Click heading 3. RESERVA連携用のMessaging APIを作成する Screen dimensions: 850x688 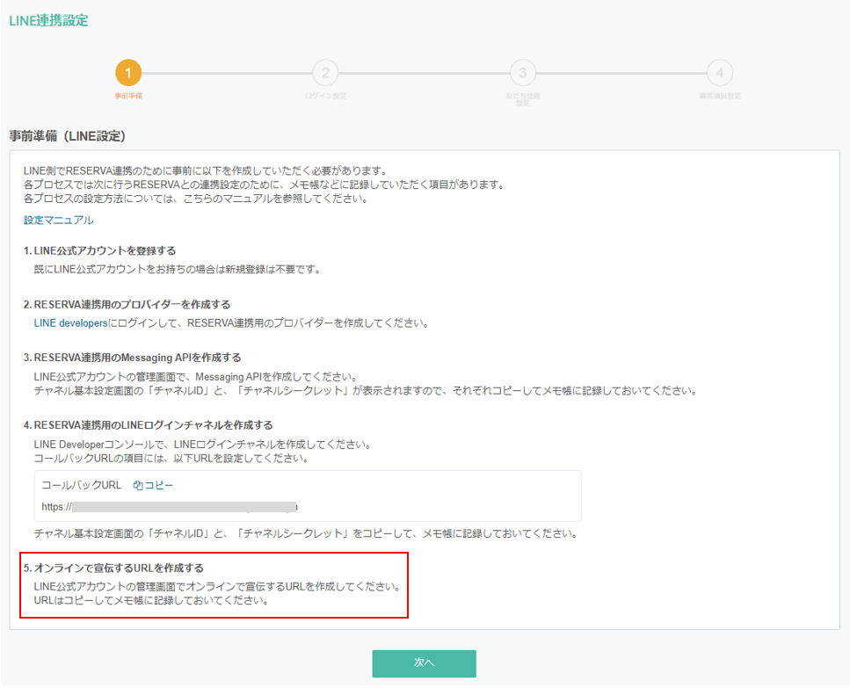[132, 358]
